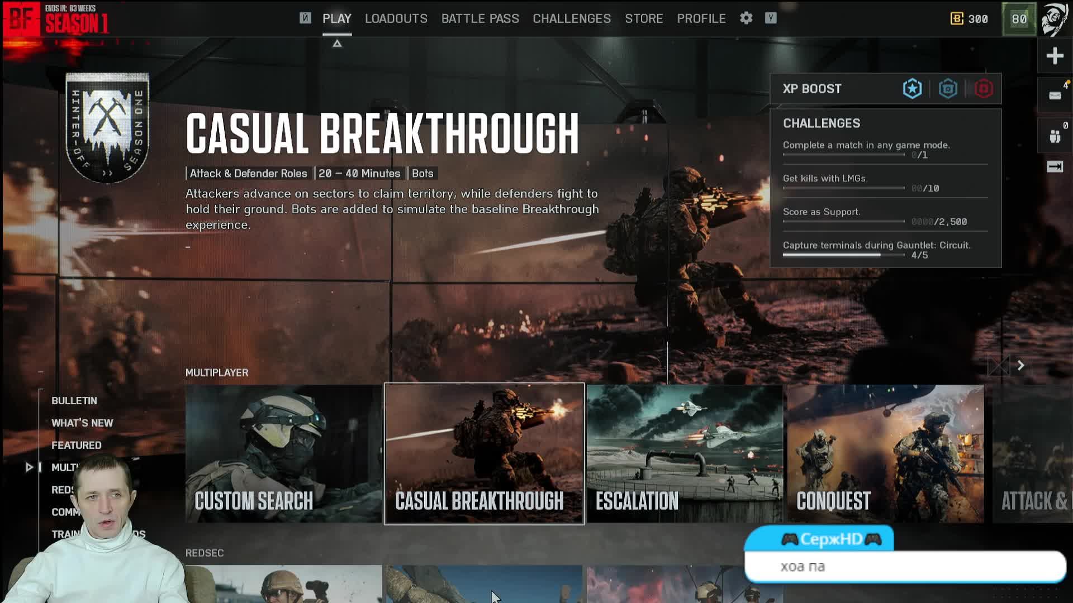
Task: Click the Battlefield coins currency icon
Action: coord(956,19)
